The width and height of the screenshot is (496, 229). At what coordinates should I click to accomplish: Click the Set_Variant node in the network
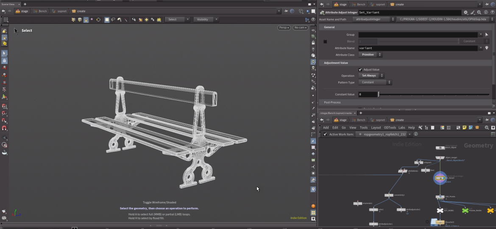pyautogui.click(x=440, y=178)
